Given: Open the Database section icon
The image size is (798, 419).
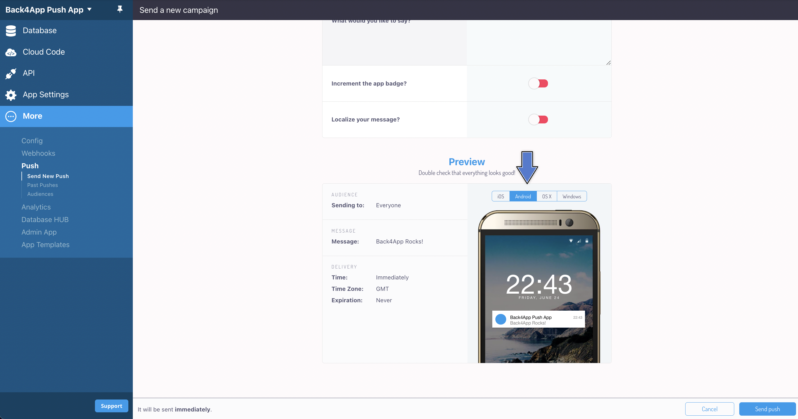Looking at the screenshot, I should [11, 31].
